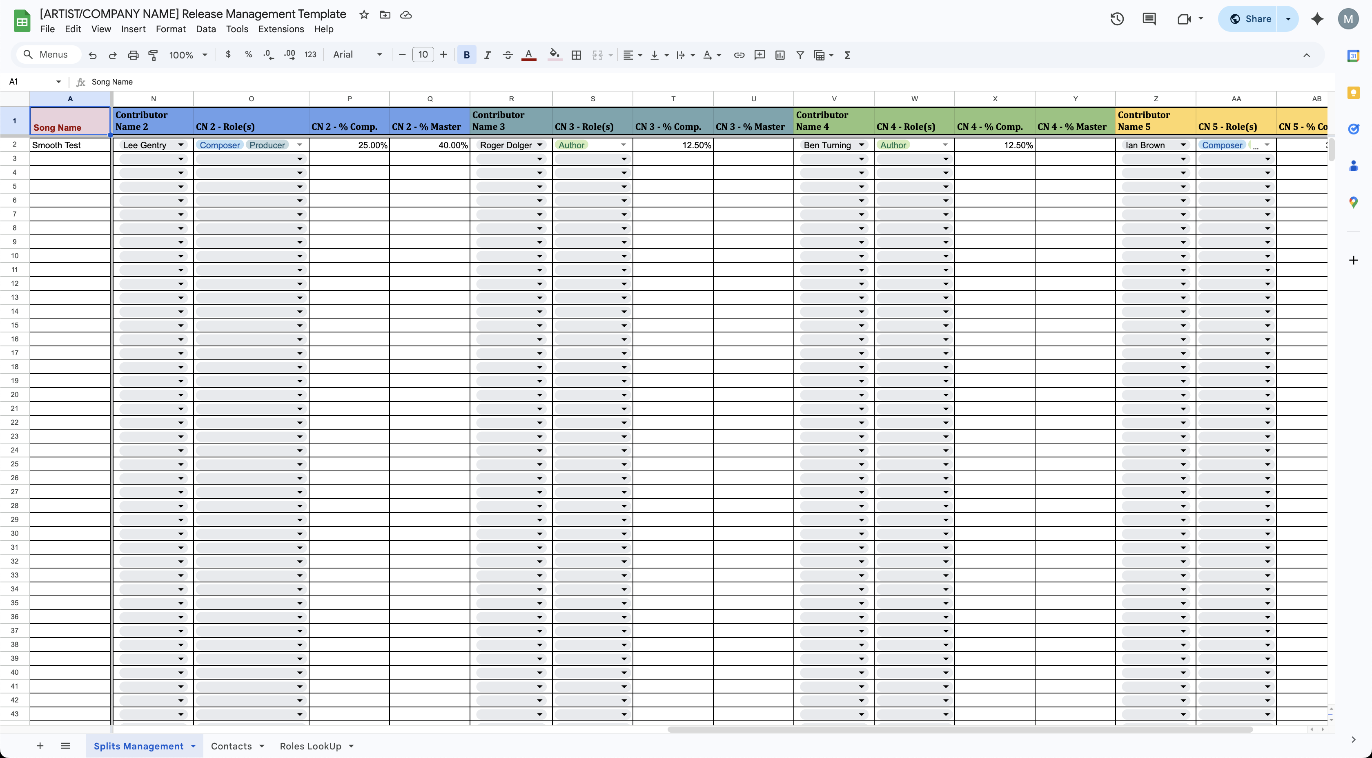Image resolution: width=1372 pixels, height=758 pixels.
Task: Toggle bold formatting
Action: point(466,55)
